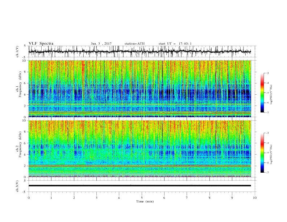Click time axis tick label "5"
The width and height of the screenshot is (287, 222).
(x=142, y=198)
